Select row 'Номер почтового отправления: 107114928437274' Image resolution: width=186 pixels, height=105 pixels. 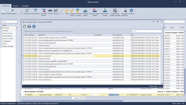coord(92,51)
